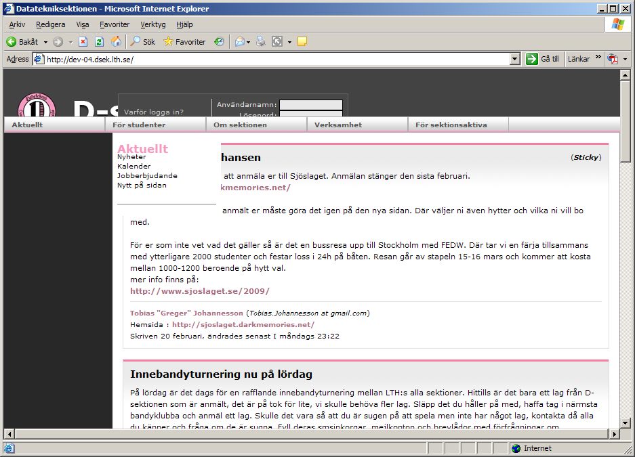Click the vertical scrollbar up arrow

[x=625, y=75]
